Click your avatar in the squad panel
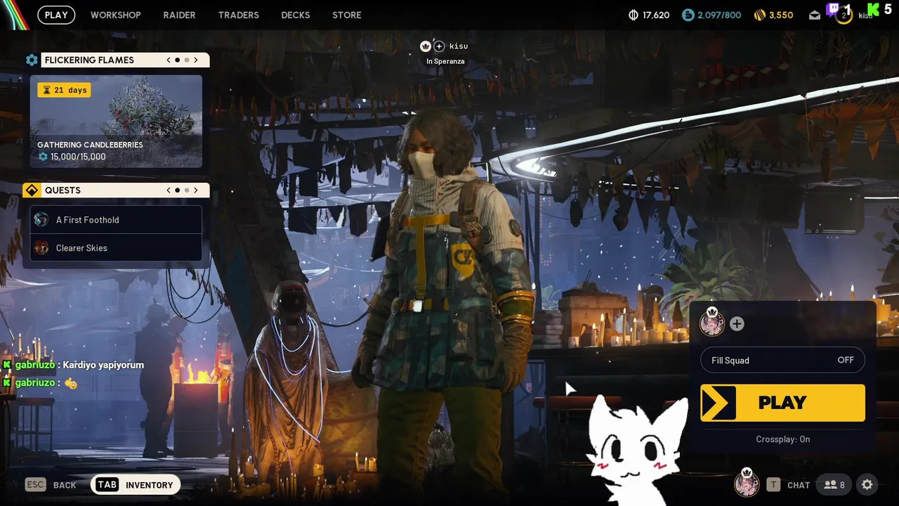 coord(712,323)
